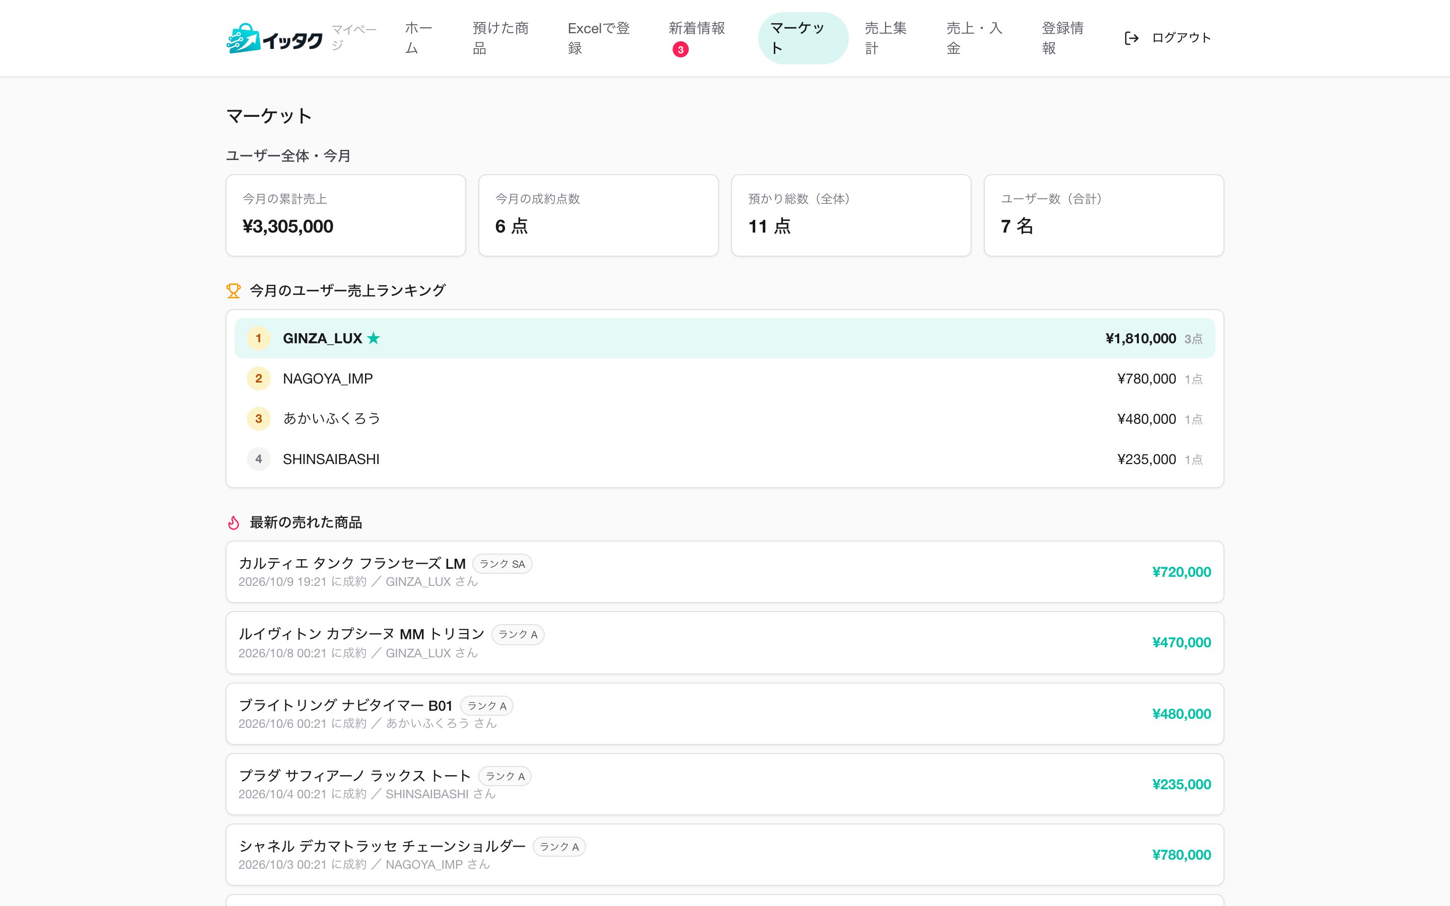1450x906 pixels.
Task: Click the 今月のユーザー売上ランキング heading
Action: (347, 290)
